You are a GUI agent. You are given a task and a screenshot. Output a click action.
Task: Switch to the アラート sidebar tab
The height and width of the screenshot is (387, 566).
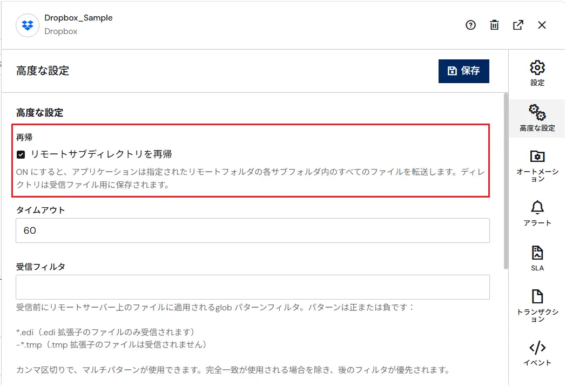point(537,214)
